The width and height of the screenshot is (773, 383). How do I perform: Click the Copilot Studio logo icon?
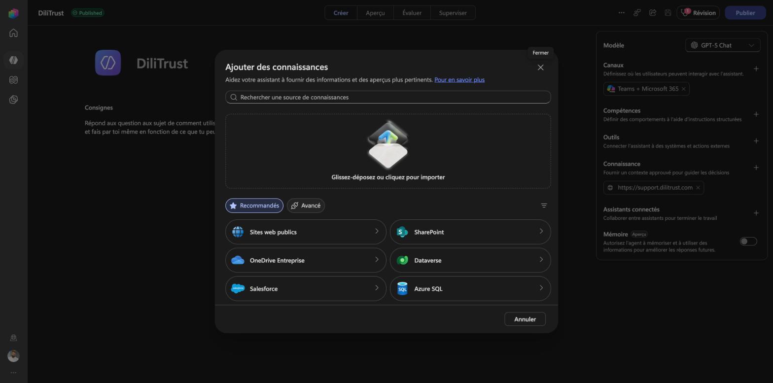tap(13, 13)
